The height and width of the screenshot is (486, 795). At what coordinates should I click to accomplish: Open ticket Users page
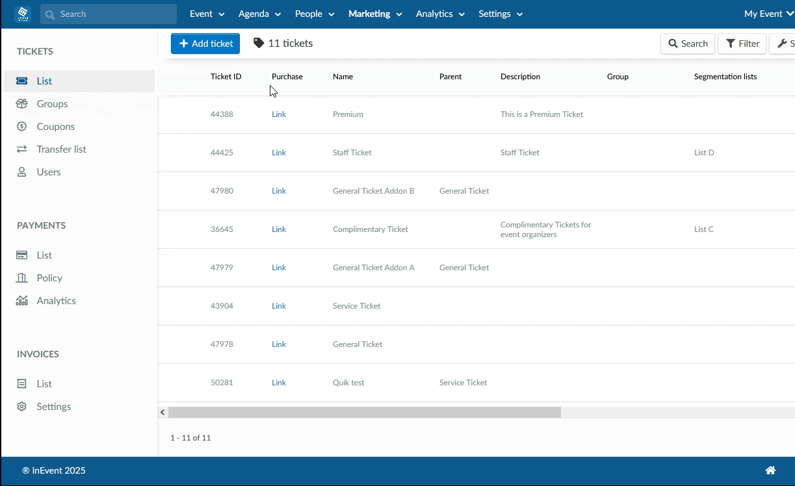point(49,172)
